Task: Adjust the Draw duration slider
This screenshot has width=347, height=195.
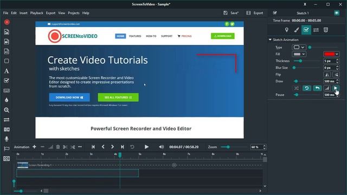Action: tap(307, 81)
